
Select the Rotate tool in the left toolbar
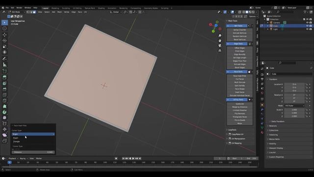click(x=4, y=40)
